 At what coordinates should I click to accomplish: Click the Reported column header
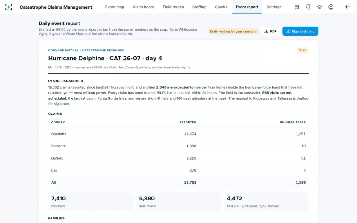pos(188,122)
